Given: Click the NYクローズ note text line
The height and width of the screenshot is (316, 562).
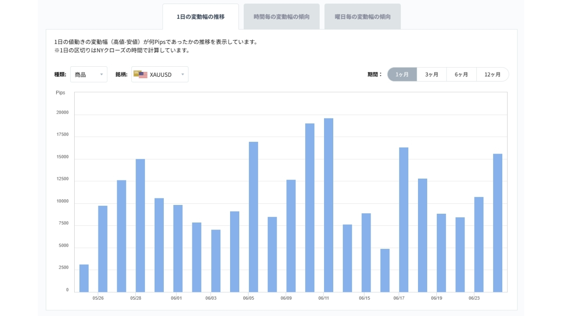Looking at the screenshot, I should tap(122, 50).
